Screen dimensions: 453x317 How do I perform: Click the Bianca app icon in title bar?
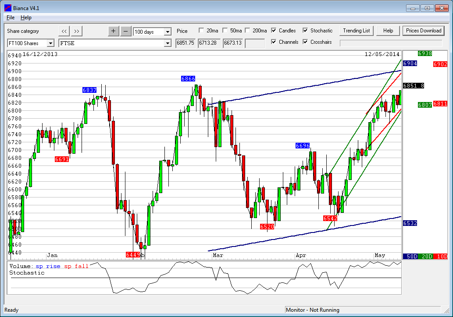click(7, 7)
